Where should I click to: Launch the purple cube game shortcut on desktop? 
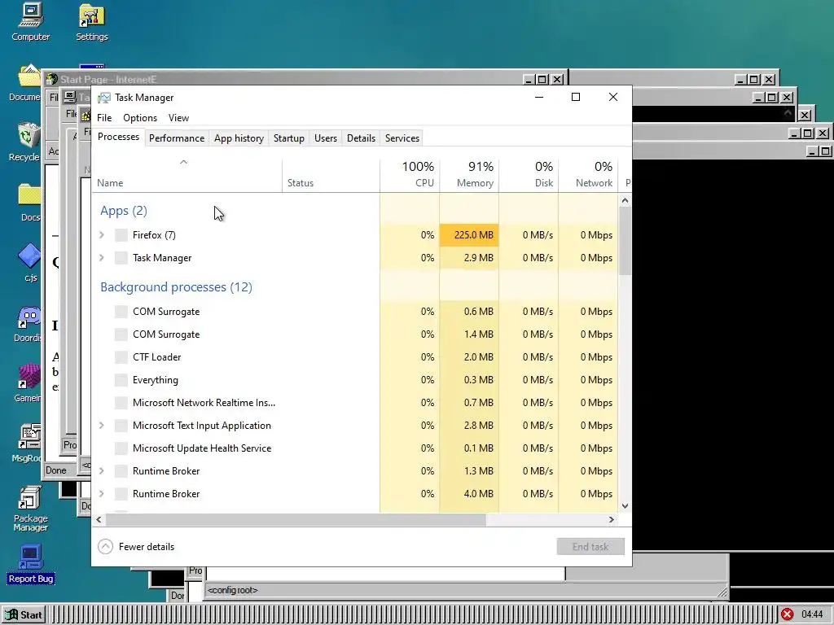point(28,382)
